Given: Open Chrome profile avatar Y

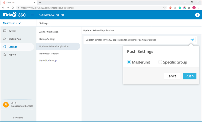Looking at the screenshot, I should pyautogui.click(x=194, y=8).
